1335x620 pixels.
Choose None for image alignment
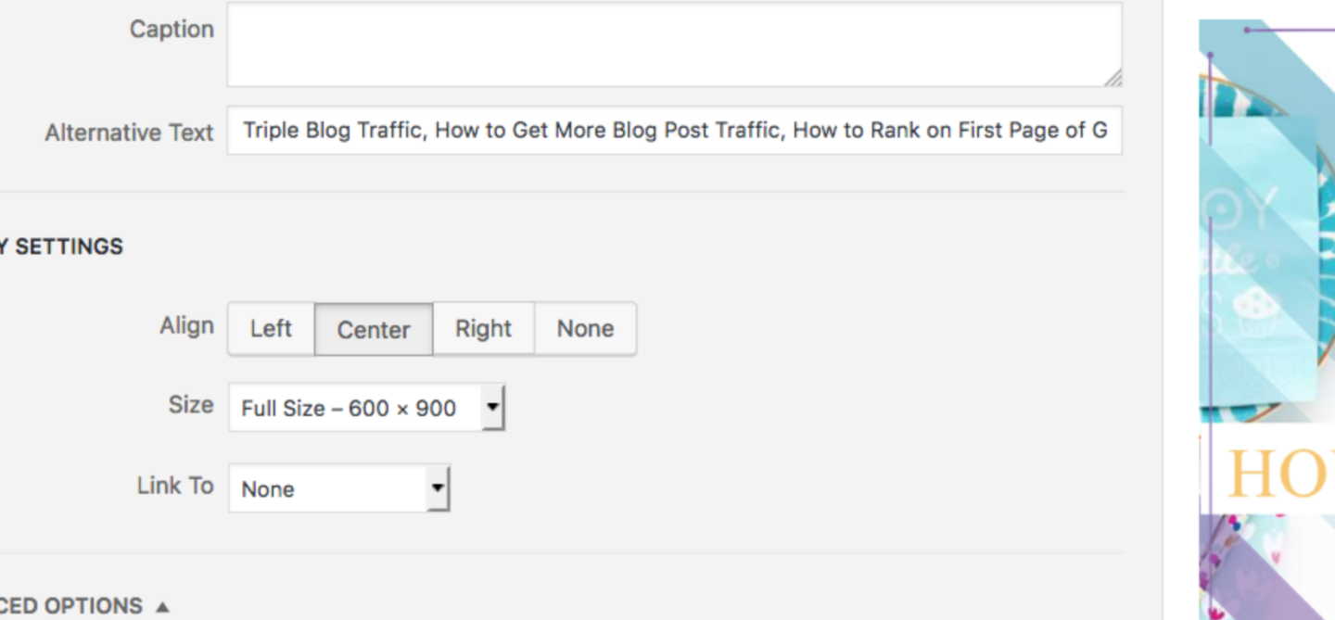point(585,329)
